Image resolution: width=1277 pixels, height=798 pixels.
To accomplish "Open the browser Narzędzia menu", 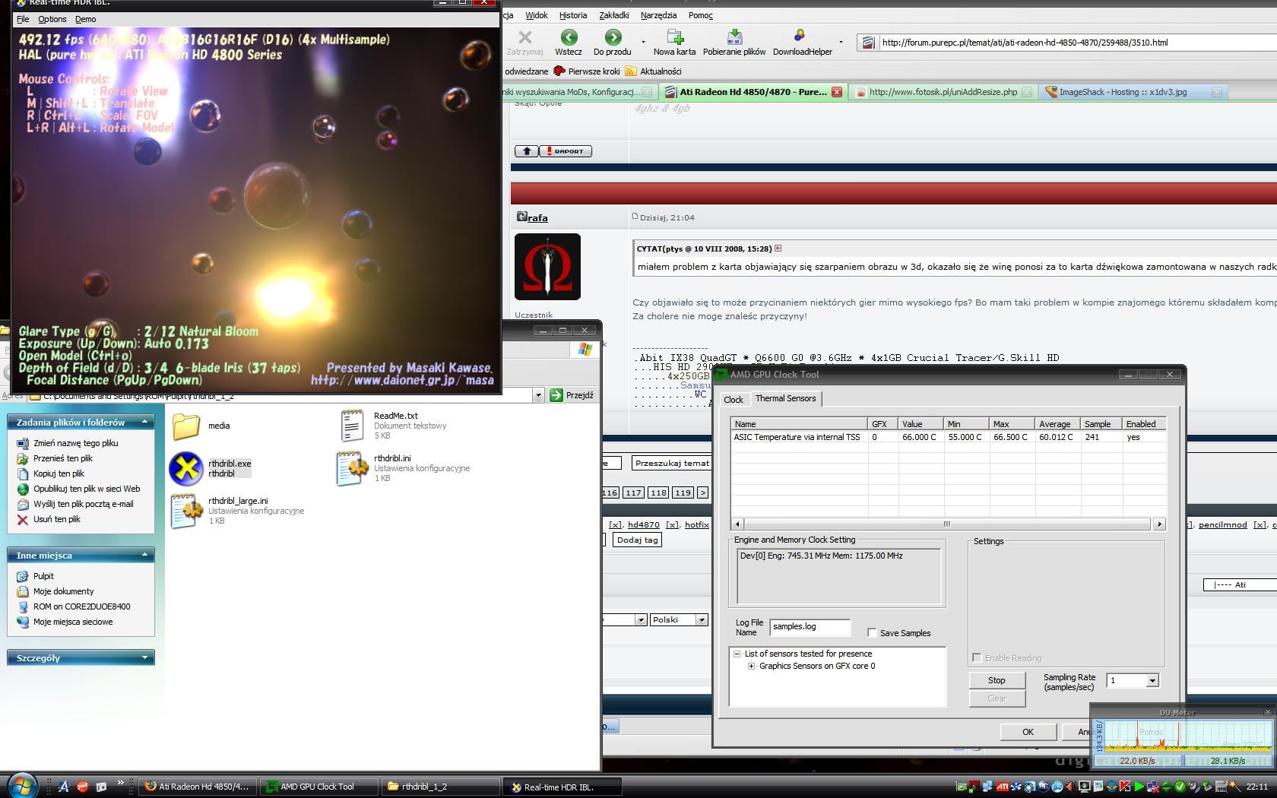I will click(x=658, y=15).
